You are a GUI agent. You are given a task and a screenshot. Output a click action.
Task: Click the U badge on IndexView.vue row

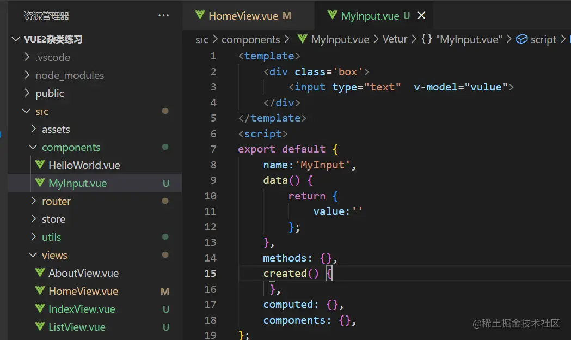point(165,309)
